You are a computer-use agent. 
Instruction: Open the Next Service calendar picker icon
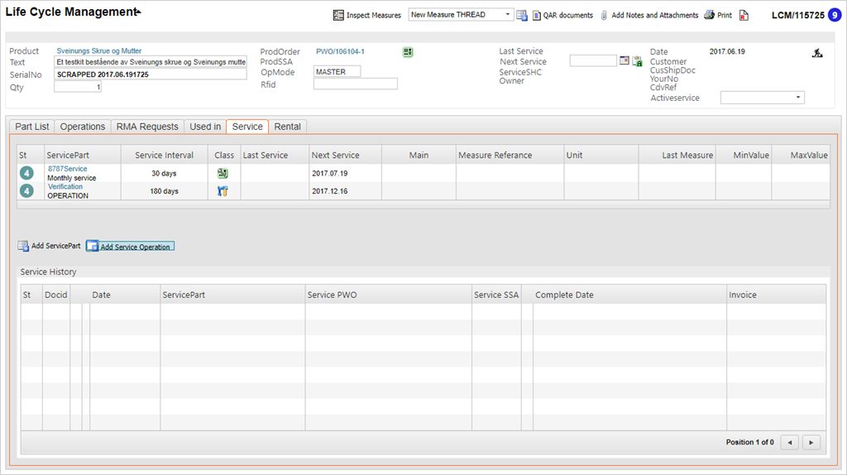pyautogui.click(x=624, y=61)
